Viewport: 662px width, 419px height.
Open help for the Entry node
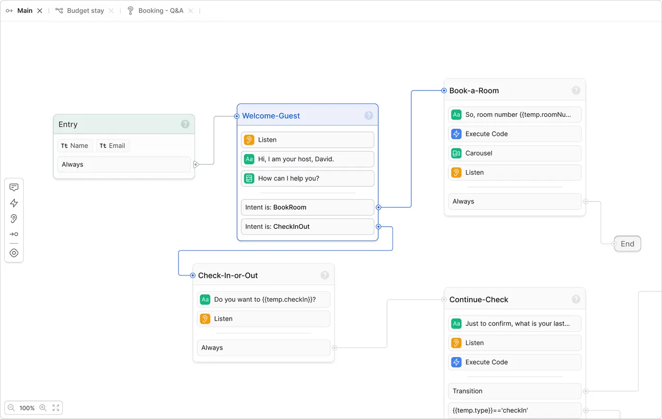(185, 124)
